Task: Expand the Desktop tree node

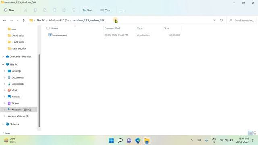Action: click(4, 71)
